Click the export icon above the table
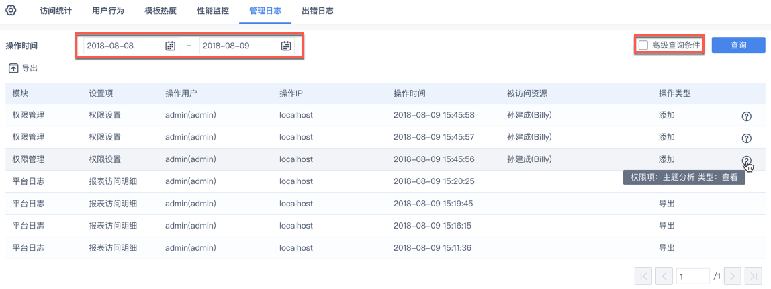The height and width of the screenshot is (289, 771). [13, 68]
